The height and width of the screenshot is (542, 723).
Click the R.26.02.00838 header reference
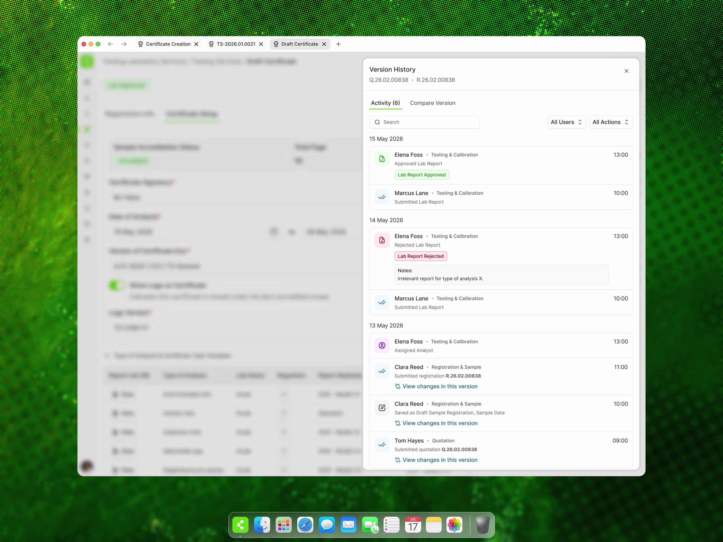point(435,80)
